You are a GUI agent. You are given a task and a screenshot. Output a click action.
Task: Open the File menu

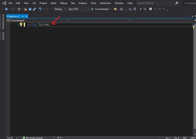tap(10, 3)
